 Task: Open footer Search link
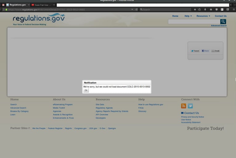tap(14, 104)
